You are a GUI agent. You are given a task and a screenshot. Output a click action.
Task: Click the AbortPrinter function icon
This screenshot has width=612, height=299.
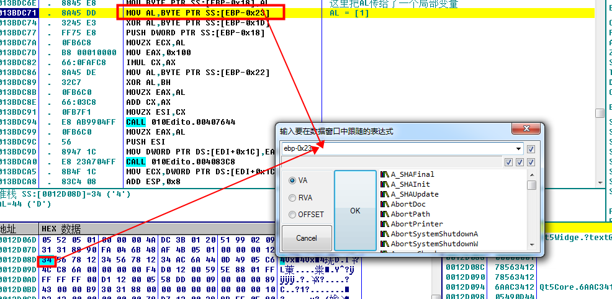point(385,224)
